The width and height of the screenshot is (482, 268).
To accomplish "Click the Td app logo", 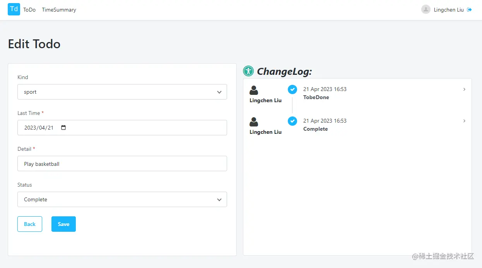I will click(x=14, y=9).
